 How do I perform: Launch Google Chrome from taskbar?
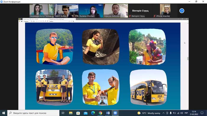pyautogui.click(x=101, y=113)
